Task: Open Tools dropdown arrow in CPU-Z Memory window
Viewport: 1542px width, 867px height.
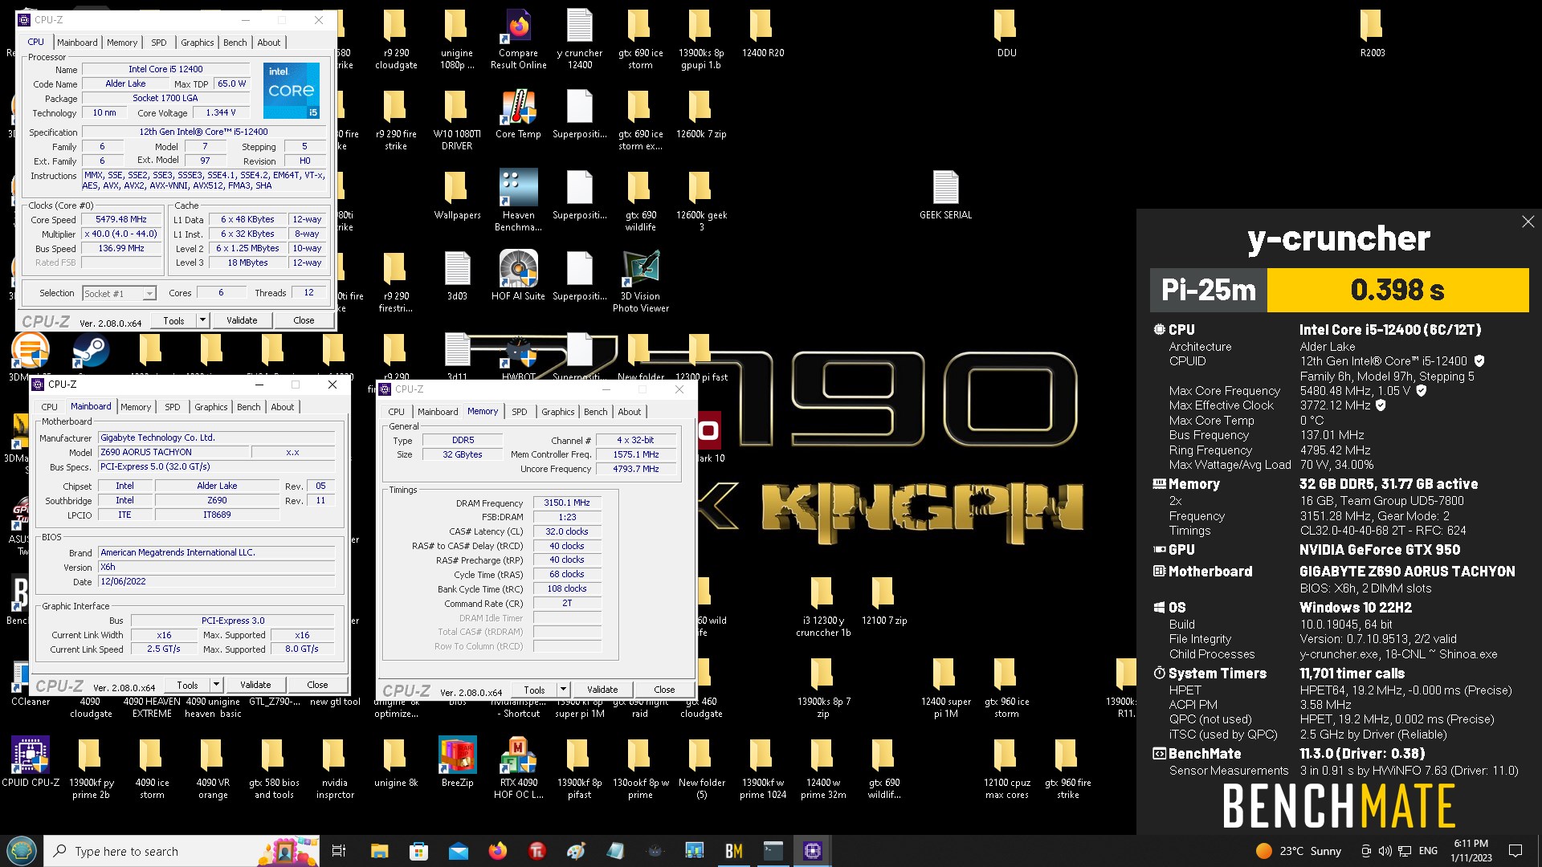Action: click(563, 690)
